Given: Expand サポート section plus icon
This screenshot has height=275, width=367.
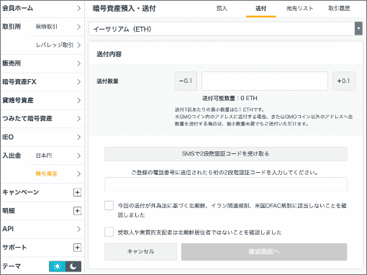Looking at the screenshot, I should (77, 248).
